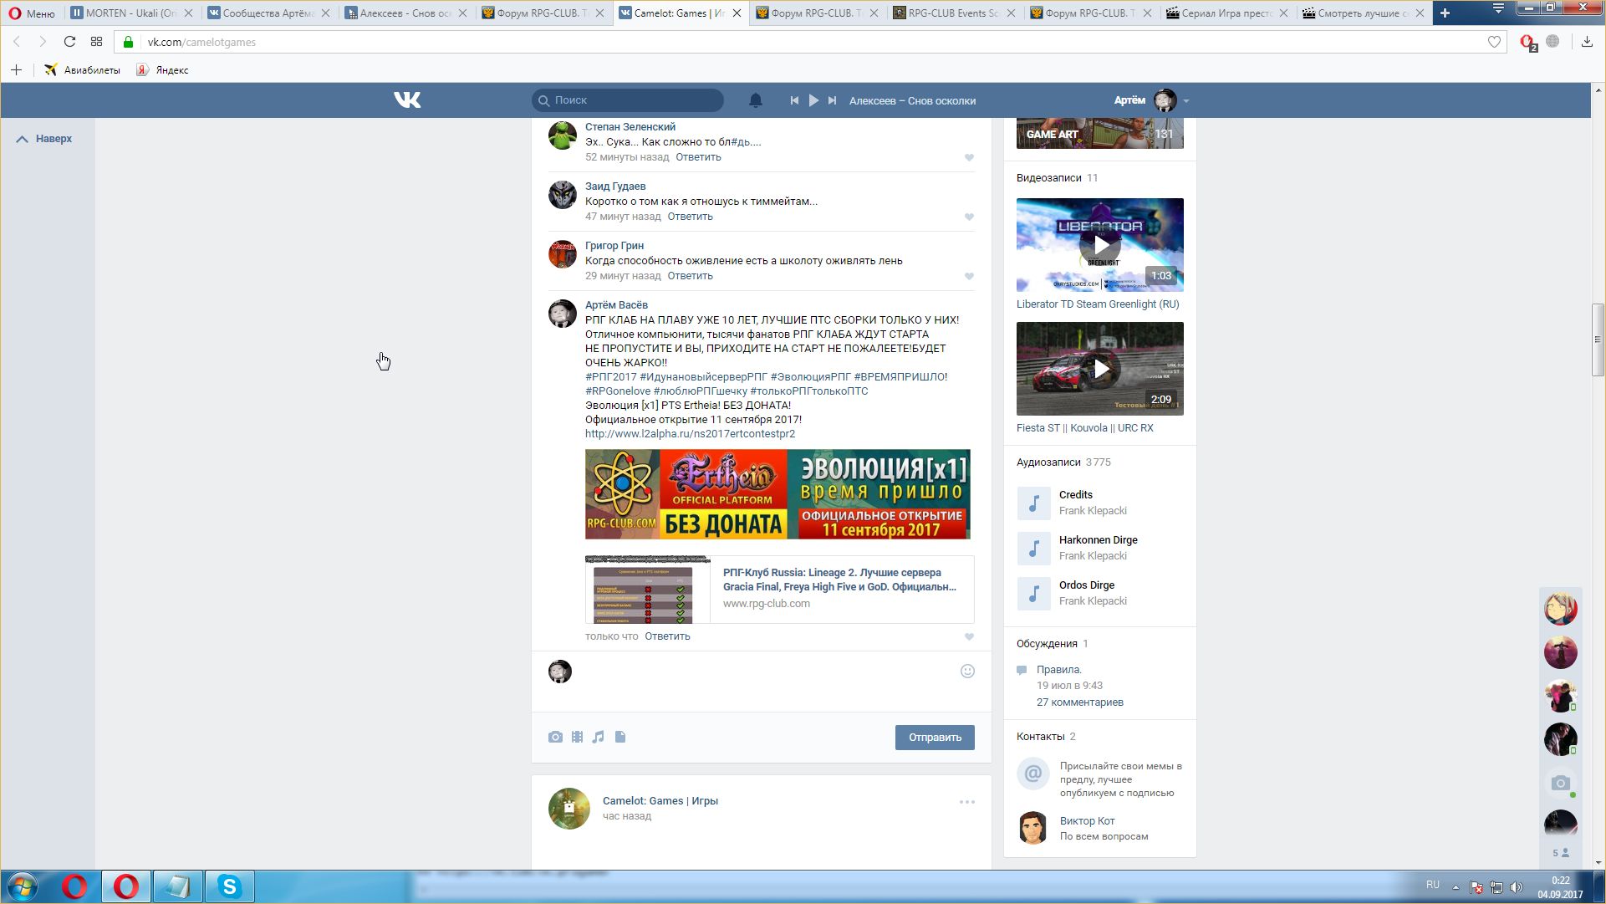
Task: Open Заид Гудаев's avatar
Action: tap(563, 195)
